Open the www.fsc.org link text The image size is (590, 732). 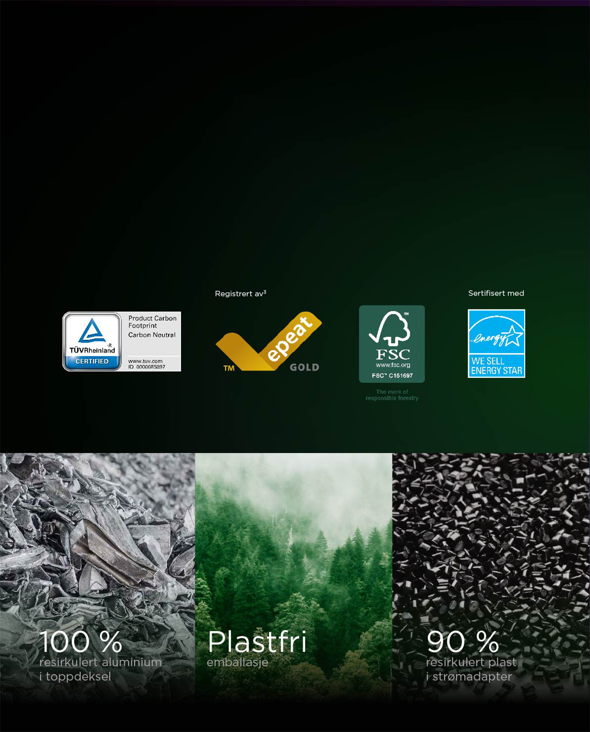click(x=392, y=365)
